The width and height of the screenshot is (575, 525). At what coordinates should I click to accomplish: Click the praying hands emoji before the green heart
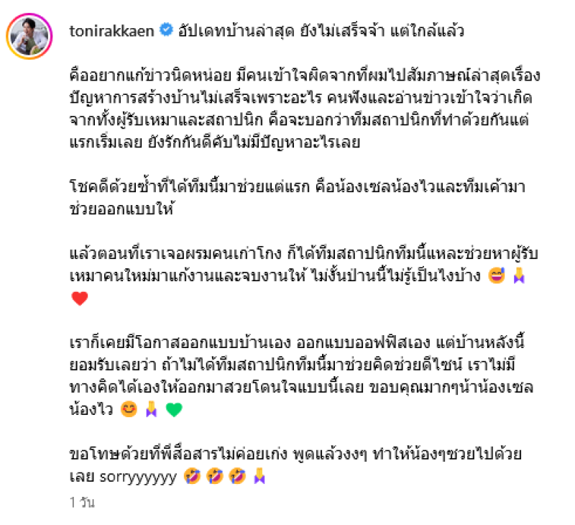(x=151, y=409)
